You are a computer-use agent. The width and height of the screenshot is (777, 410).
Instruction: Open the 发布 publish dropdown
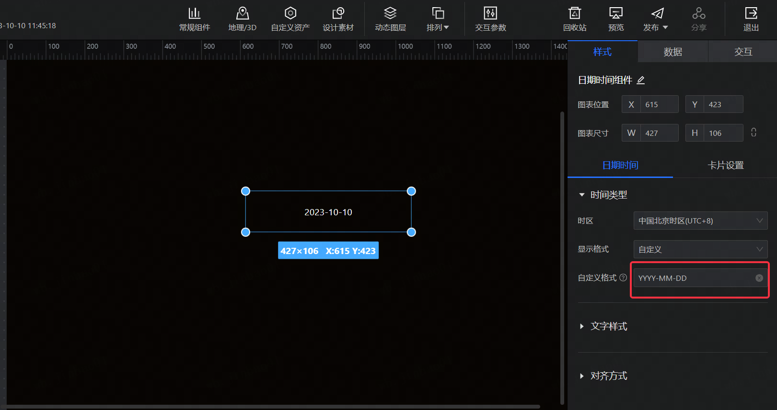tap(655, 19)
